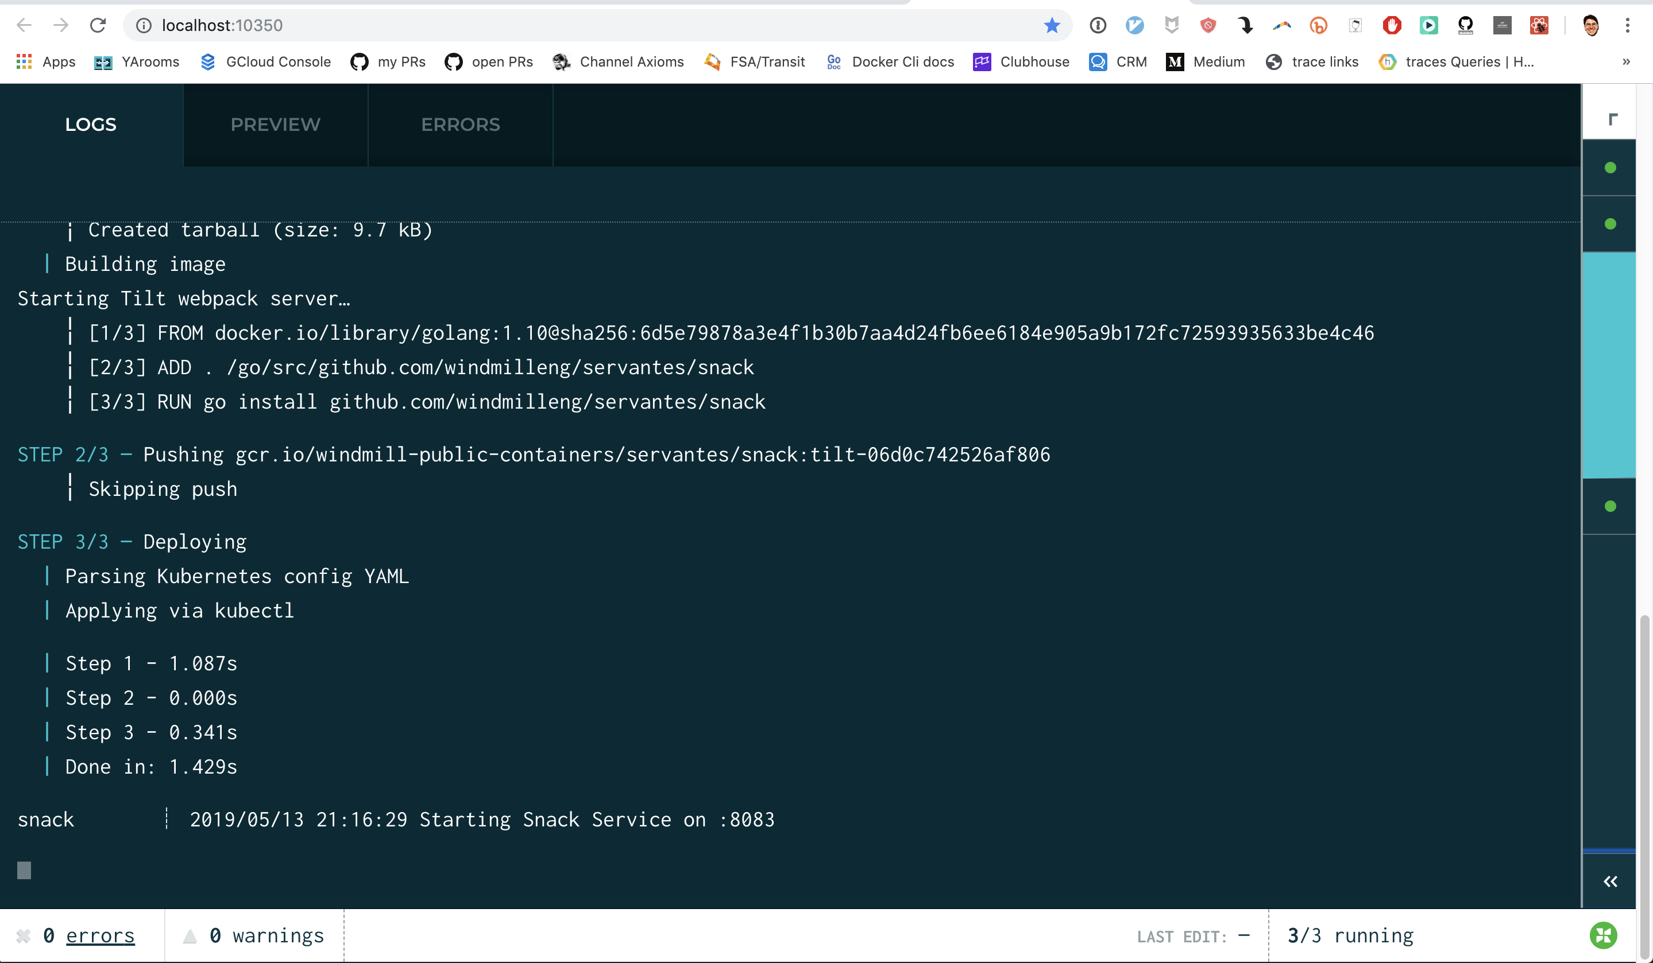
Task: Open the Docker Cli docs bookmark
Action: (890, 61)
